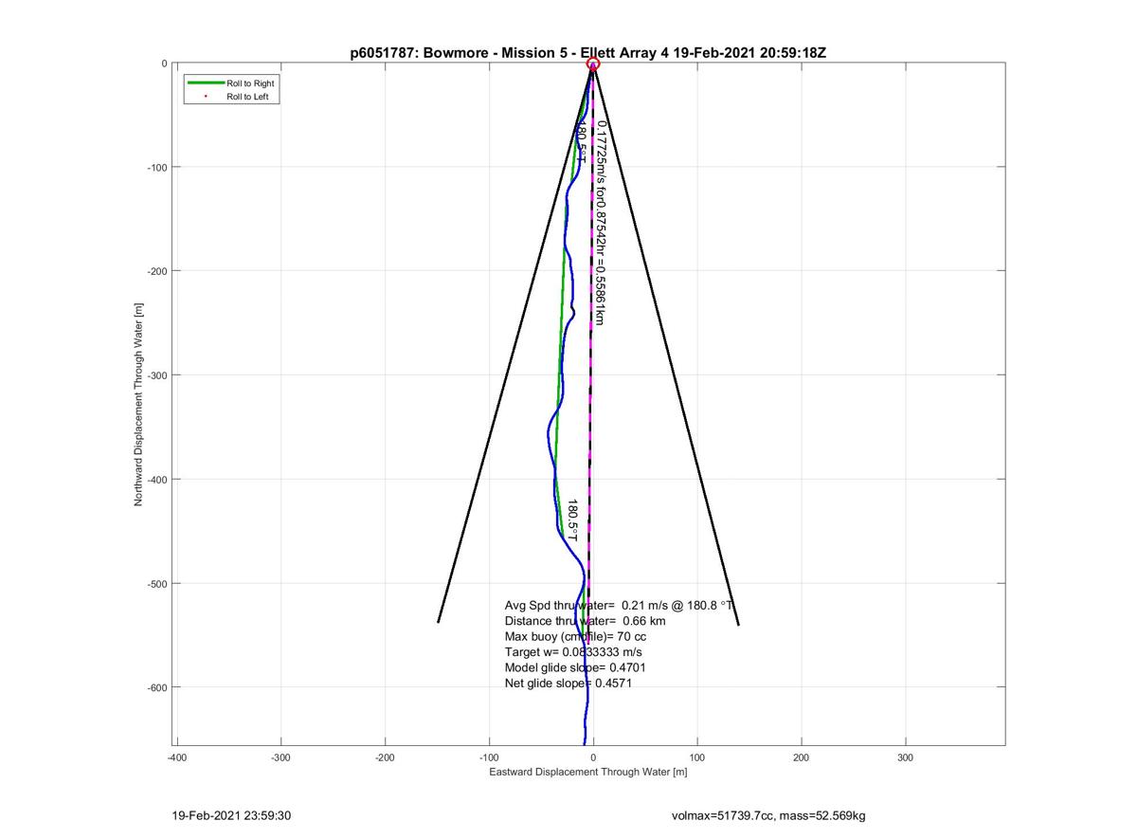The width and height of the screenshot is (1137, 839).
Task: Click the green line sample in the legend
Action: coord(206,83)
